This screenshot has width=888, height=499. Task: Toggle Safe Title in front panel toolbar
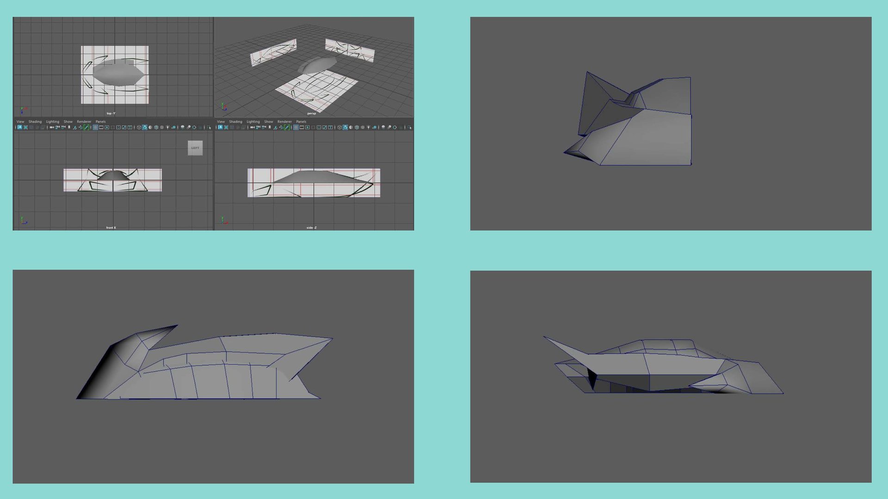[x=130, y=128]
